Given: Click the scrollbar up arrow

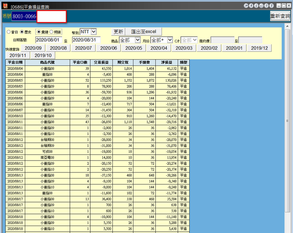Looking at the screenshot, I should 287,26.
